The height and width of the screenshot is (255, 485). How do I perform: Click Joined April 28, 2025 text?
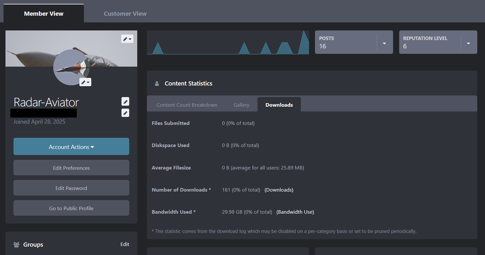pyautogui.click(x=39, y=122)
